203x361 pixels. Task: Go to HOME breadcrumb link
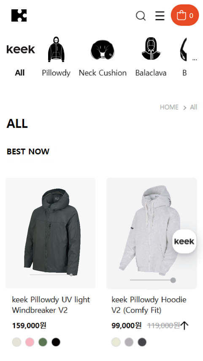tap(169, 107)
